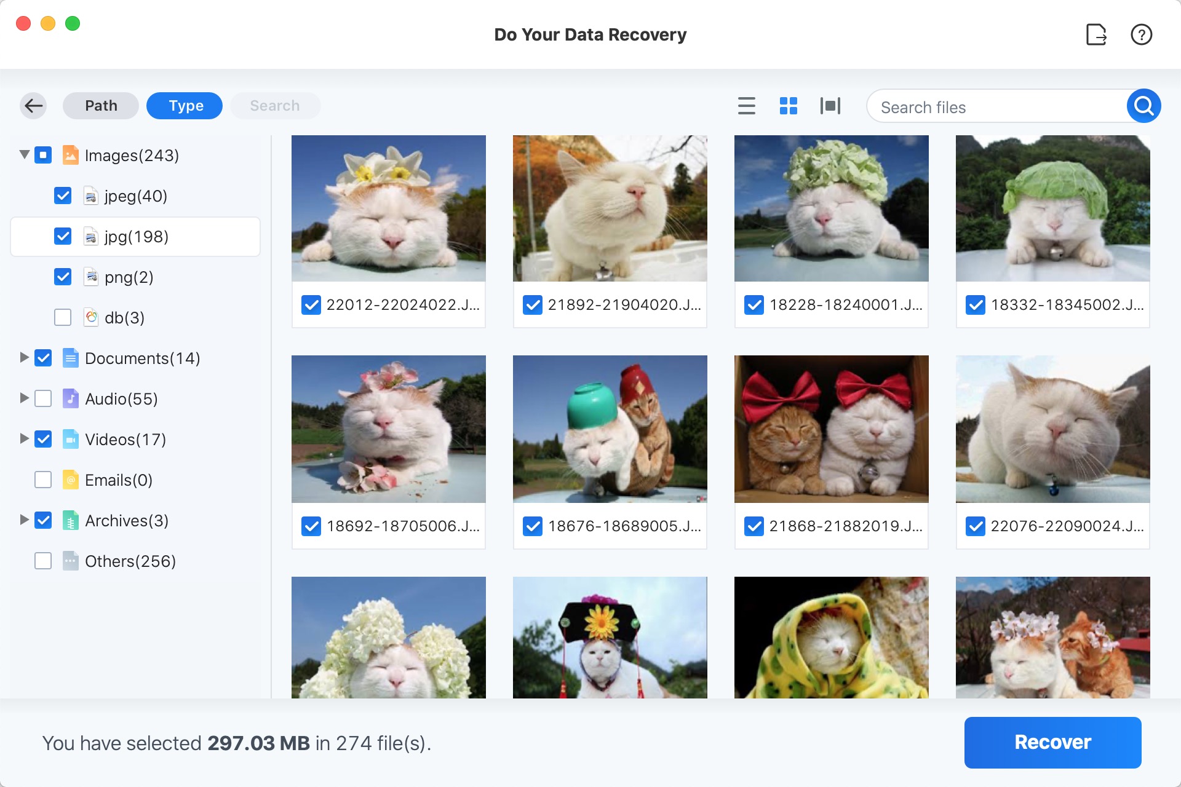The image size is (1181, 787).
Task: Expand the Archives category tree
Action: (24, 520)
